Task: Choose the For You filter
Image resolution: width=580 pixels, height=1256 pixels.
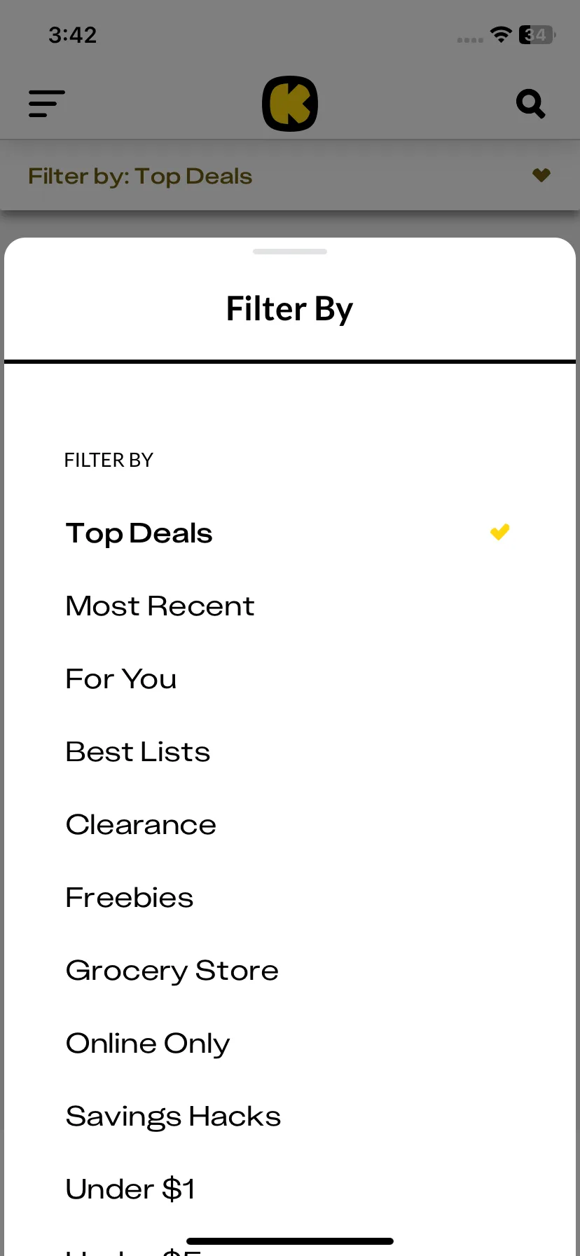Action: (290, 679)
